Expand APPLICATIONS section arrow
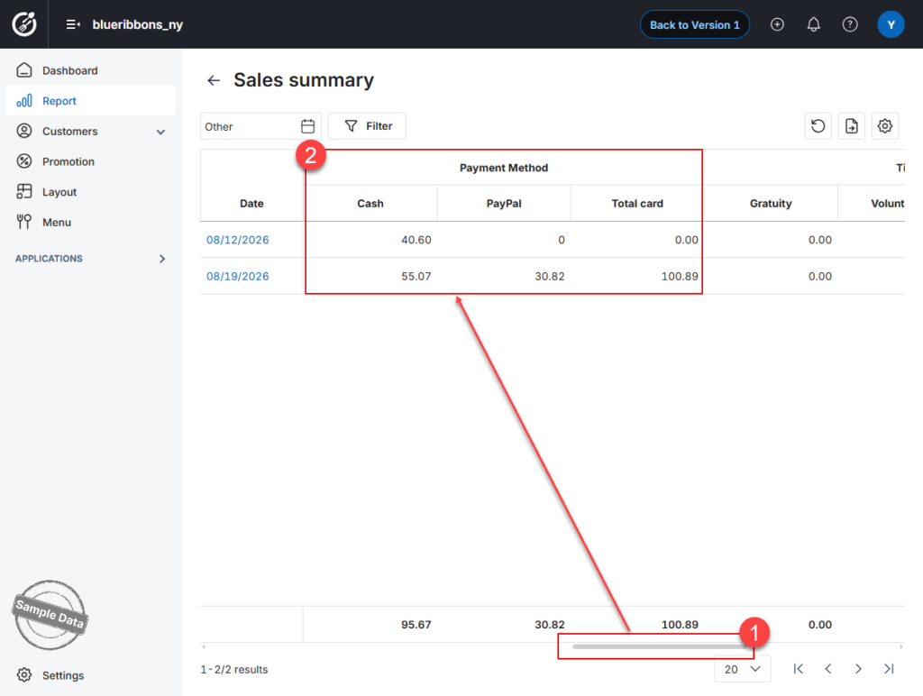This screenshot has height=696, width=923. click(x=162, y=259)
